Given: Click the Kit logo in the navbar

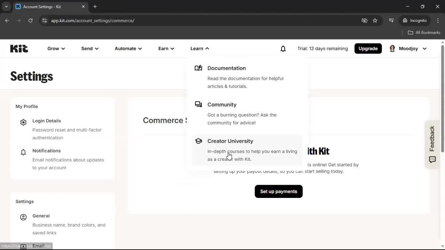Looking at the screenshot, I should (x=19, y=48).
